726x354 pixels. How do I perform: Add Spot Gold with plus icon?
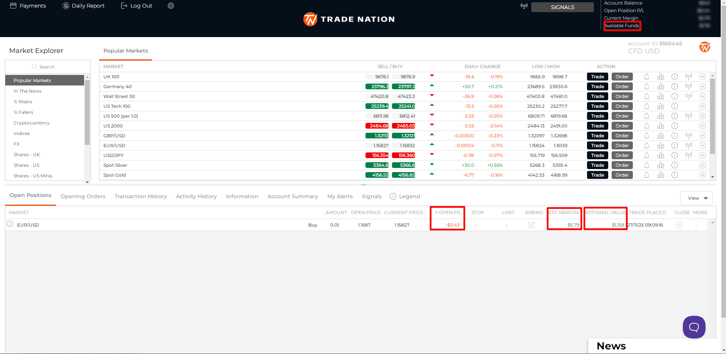[703, 175]
